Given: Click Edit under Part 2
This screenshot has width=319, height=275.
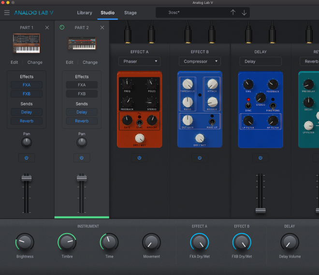Looking at the screenshot, I should (70, 62).
